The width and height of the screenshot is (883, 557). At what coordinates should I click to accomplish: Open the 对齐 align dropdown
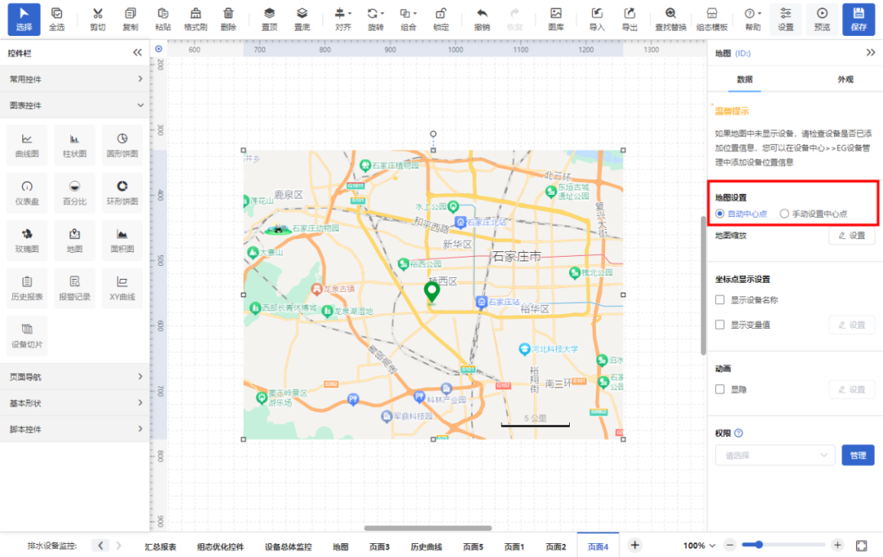point(343,19)
